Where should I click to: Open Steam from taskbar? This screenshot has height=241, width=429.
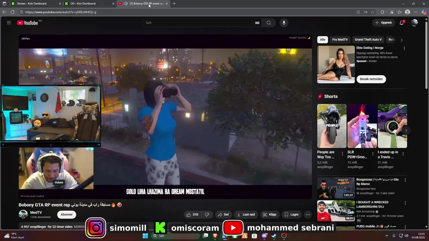(x=274, y=236)
